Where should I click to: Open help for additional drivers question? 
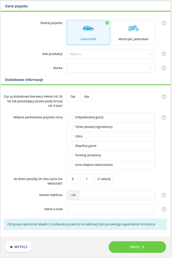pyautogui.click(x=164, y=97)
